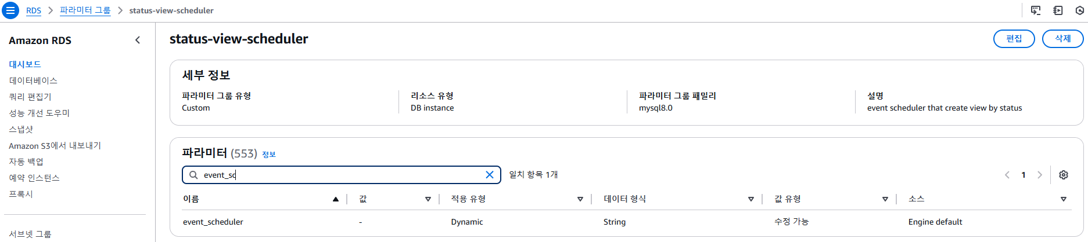
Task: Open the CloudShell icon in the top bar
Action: point(1036,10)
